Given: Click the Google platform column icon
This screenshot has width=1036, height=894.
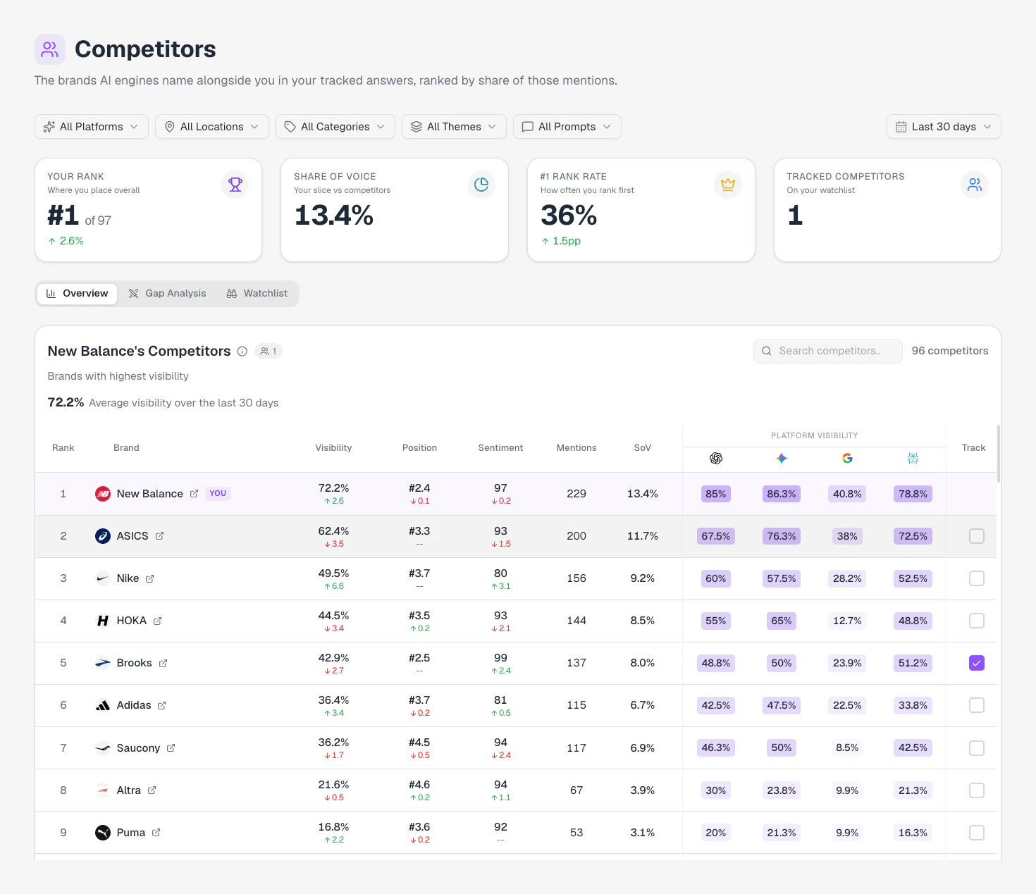Looking at the screenshot, I should pos(847,459).
